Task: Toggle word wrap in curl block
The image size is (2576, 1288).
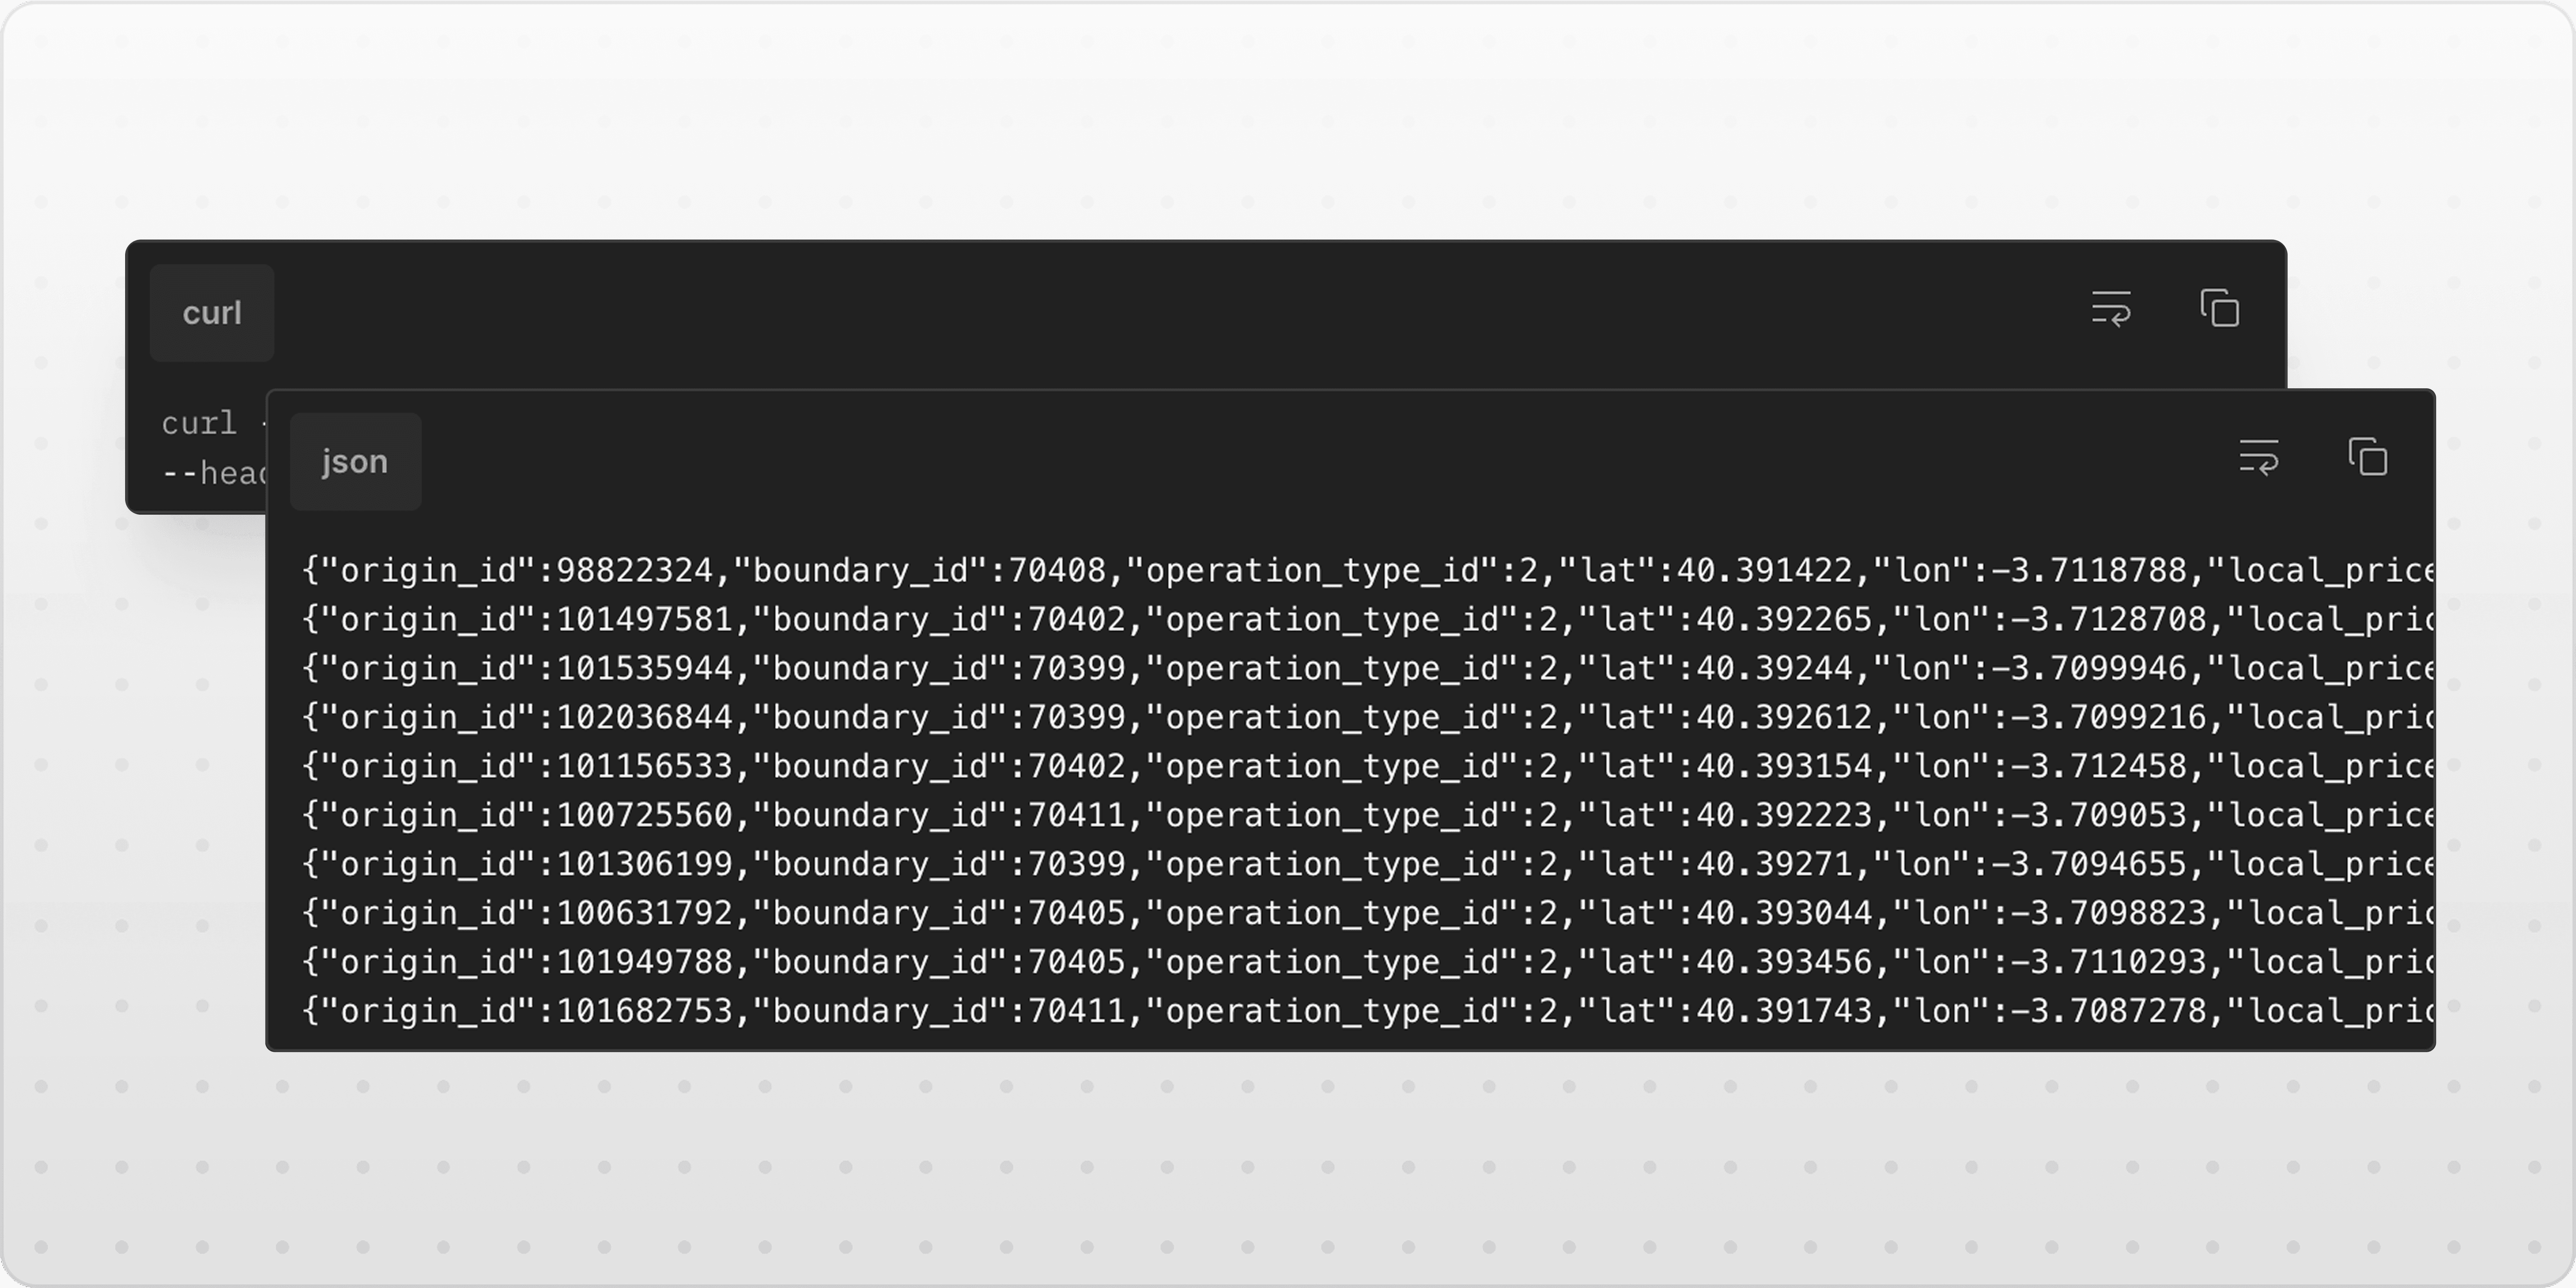Action: [x=2111, y=308]
